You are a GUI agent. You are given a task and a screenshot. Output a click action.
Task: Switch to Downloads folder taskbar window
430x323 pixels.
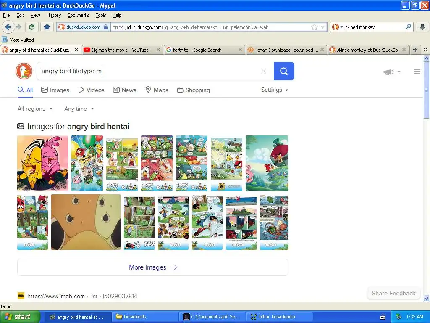pos(145,317)
